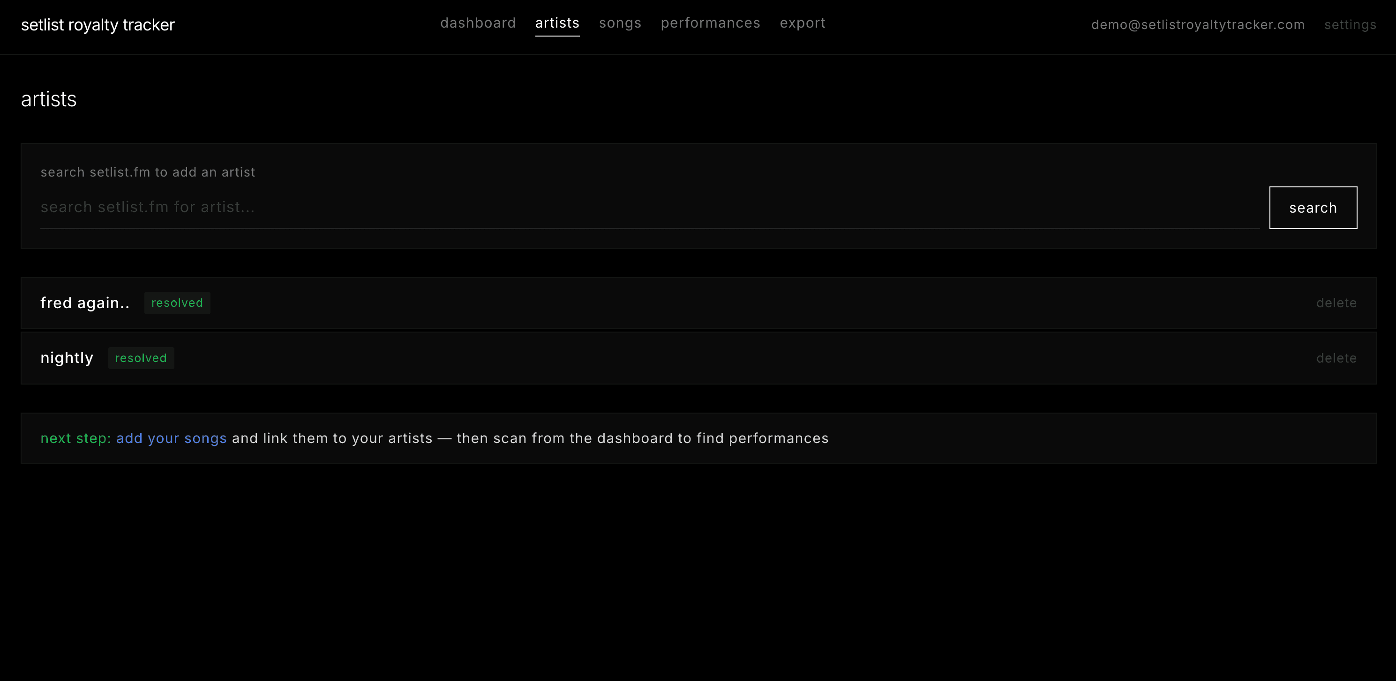This screenshot has height=681, width=1396.
Task: Delete the nightly artist
Action: [x=1336, y=358]
